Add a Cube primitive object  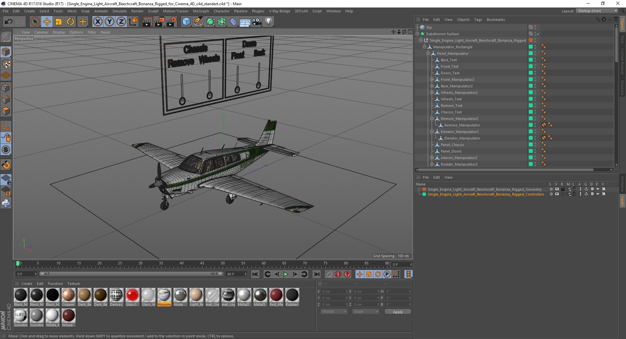coord(186,22)
